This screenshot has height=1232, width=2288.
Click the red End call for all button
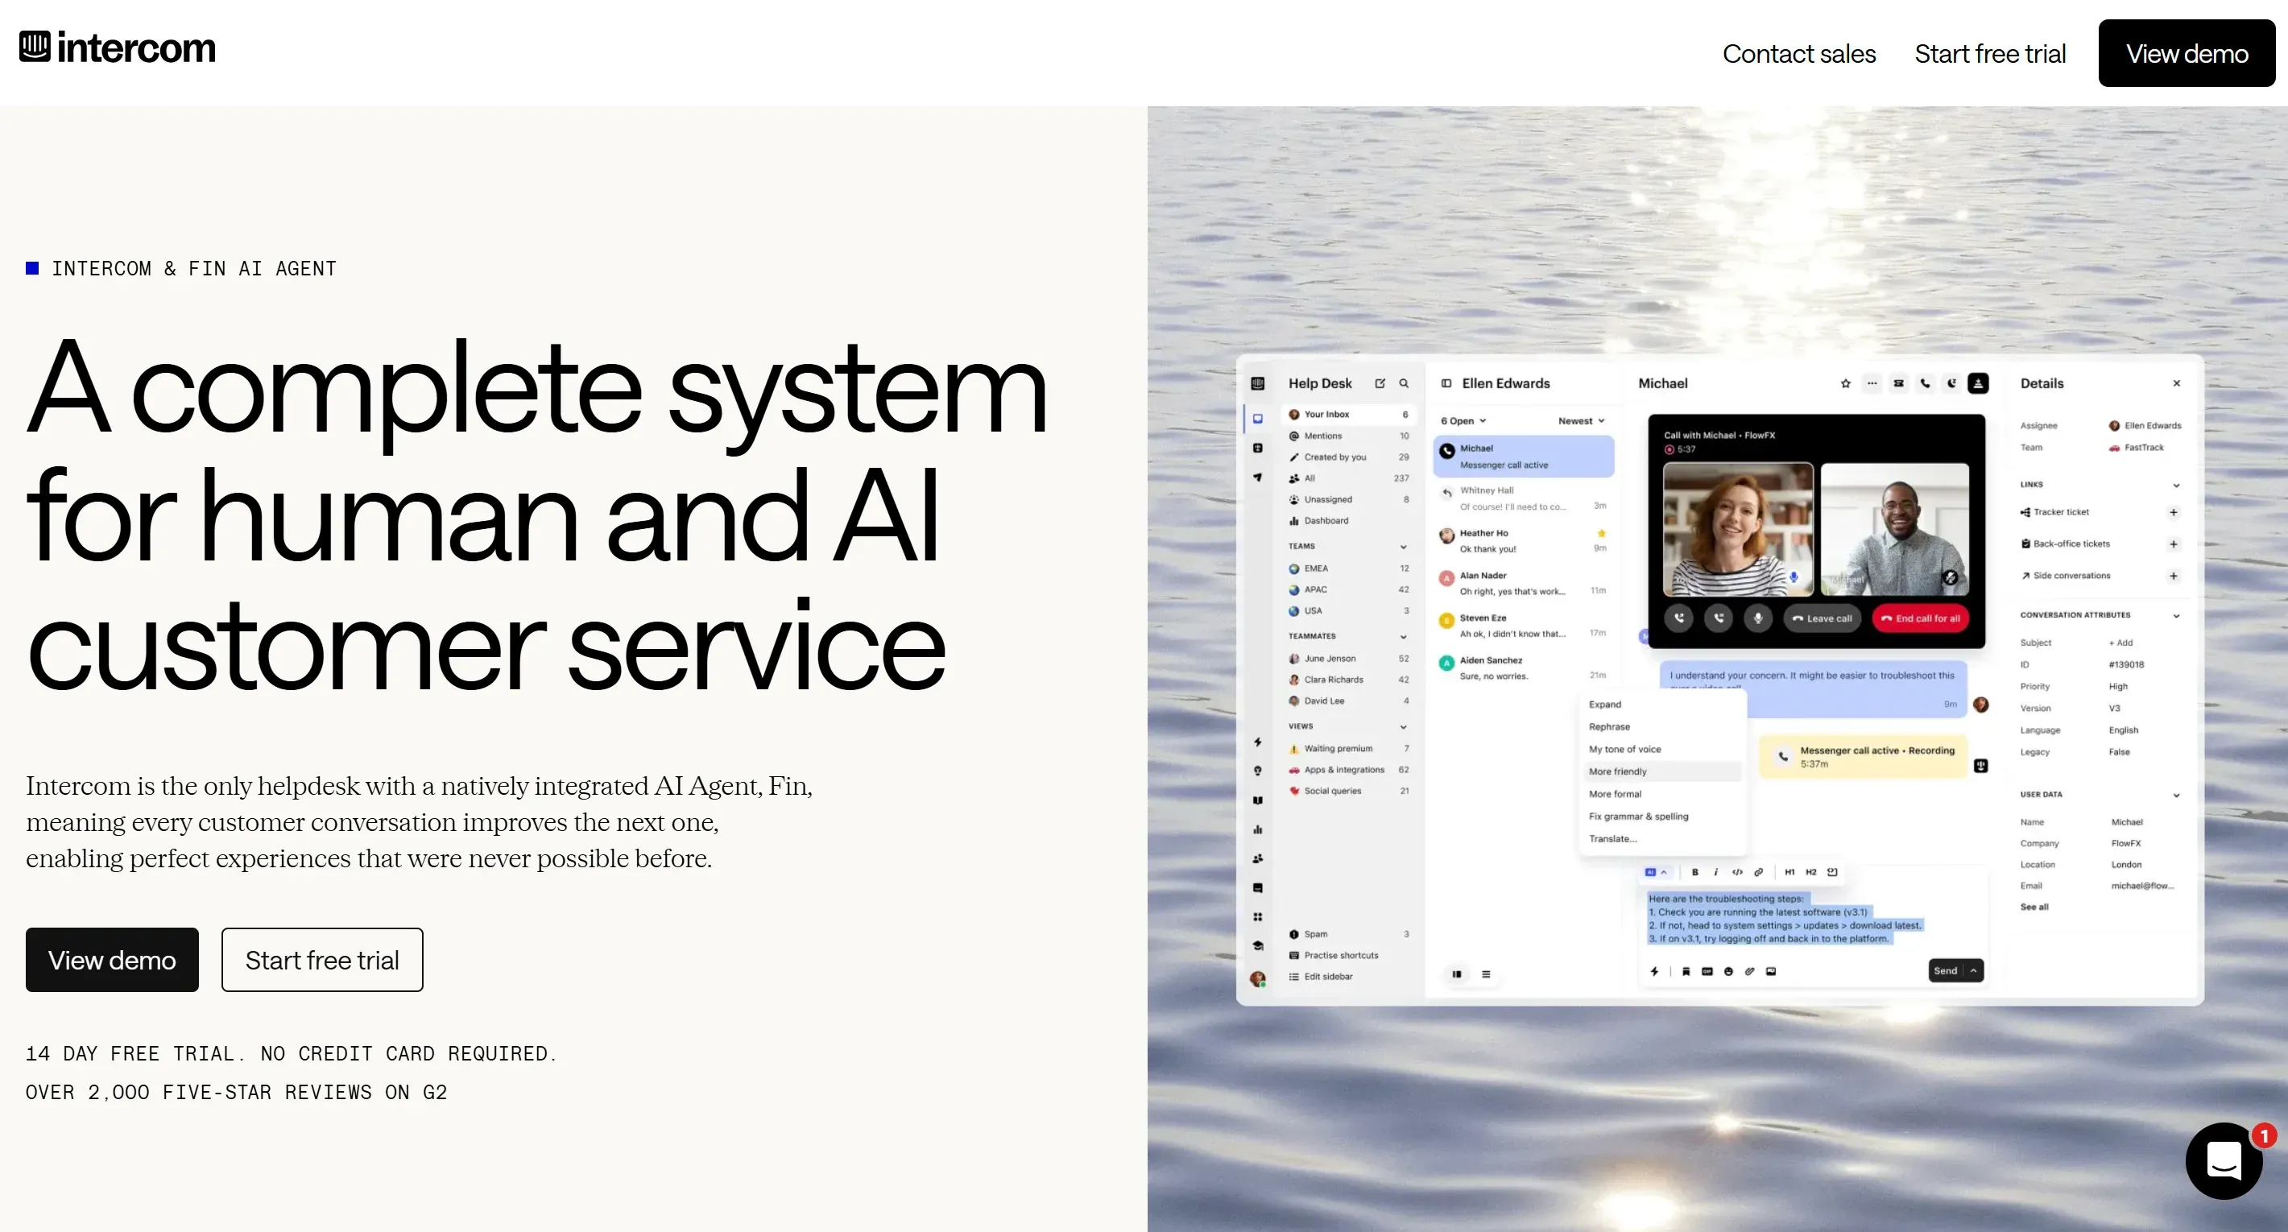tap(1920, 618)
